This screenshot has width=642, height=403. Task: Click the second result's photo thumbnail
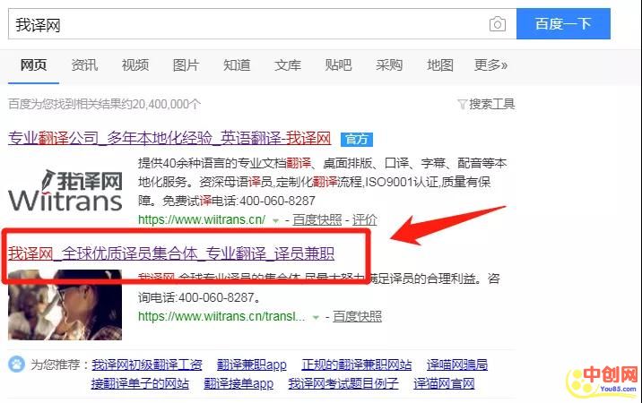click(65, 300)
